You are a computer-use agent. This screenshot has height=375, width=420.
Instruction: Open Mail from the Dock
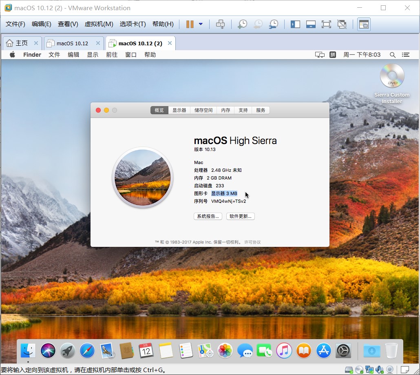pos(107,351)
